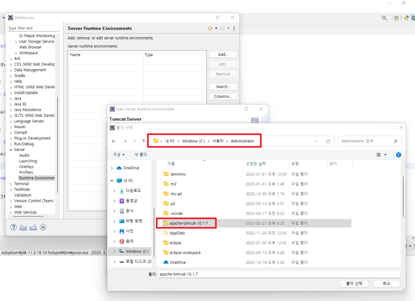
Task: Click the view layout icon in folder dialog
Action: [379, 155]
